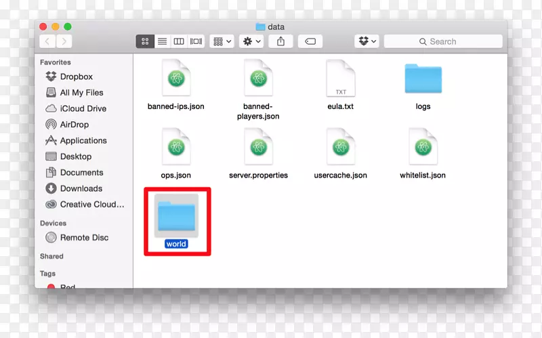The width and height of the screenshot is (542, 338).
Task: Open Documents in the sidebar
Action: pos(75,173)
